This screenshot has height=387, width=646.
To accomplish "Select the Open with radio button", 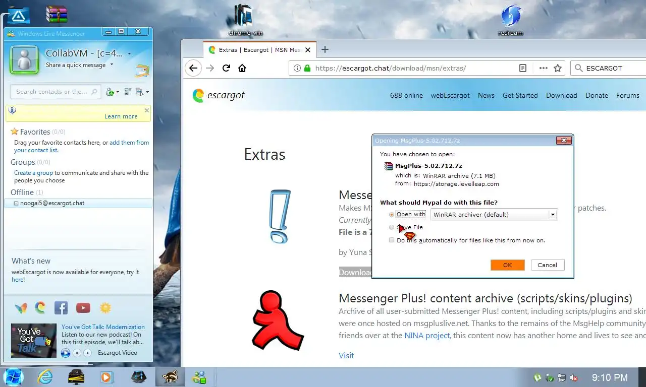I will tap(392, 214).
